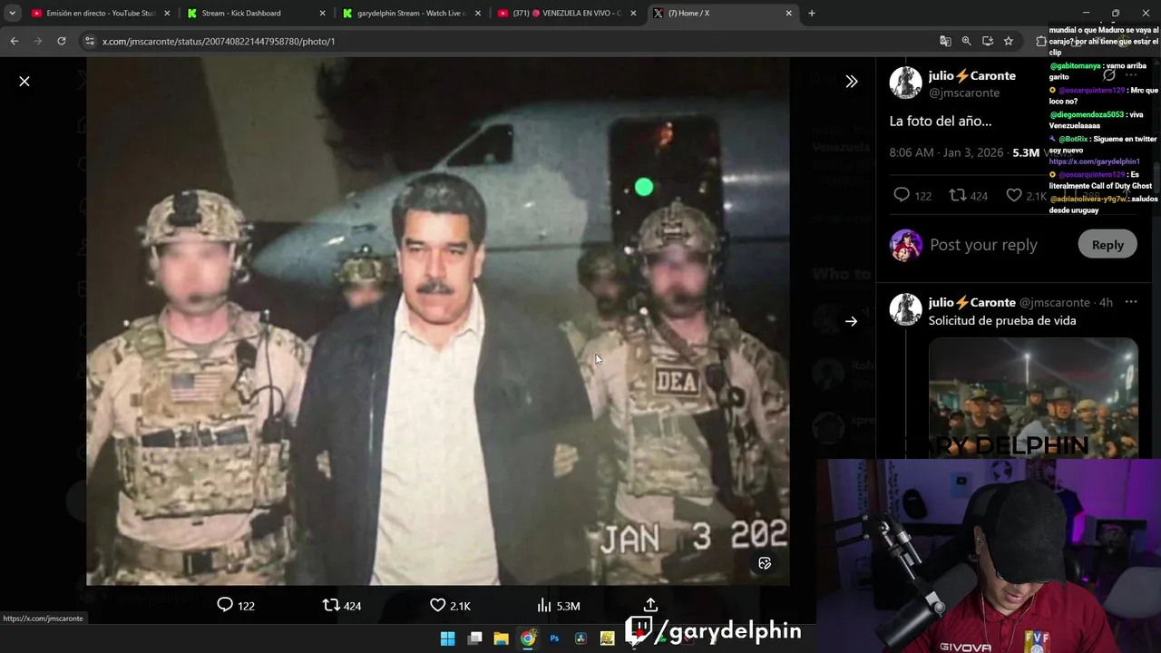The image size is (1161, 653).
Task: Click the @oscarquintero129 'Mrc que loco' chat name
Action: pyautogui.click(x=1091, y=91)
